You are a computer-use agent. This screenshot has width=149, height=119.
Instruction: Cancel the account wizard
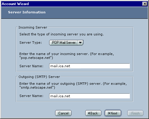click(x=63, y=113)
